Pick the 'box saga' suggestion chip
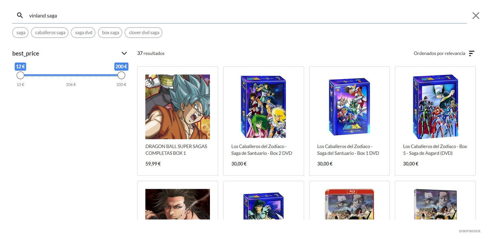 tap(110, 33)
